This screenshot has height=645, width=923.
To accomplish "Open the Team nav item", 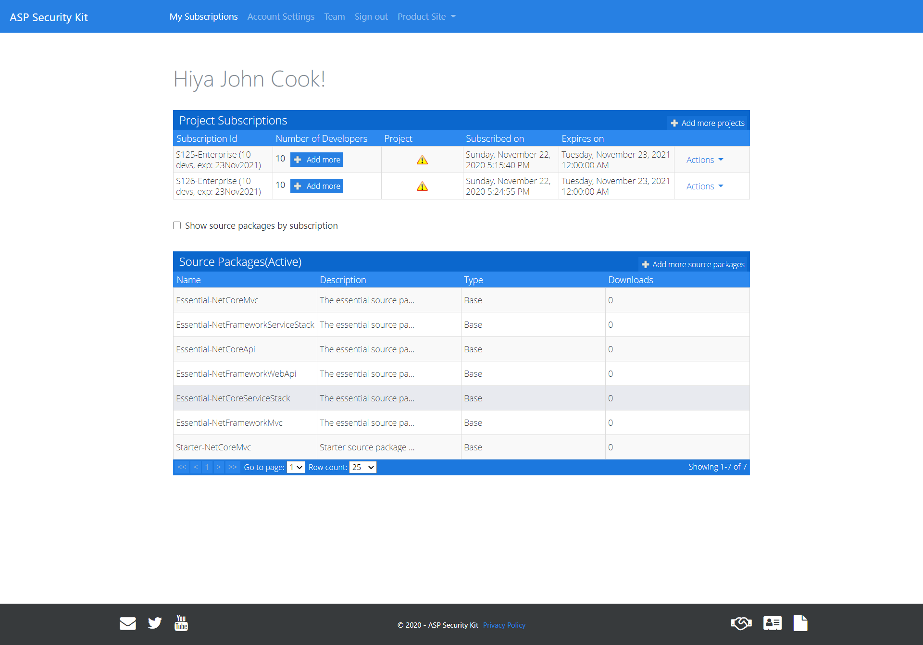I will point(335,16).
